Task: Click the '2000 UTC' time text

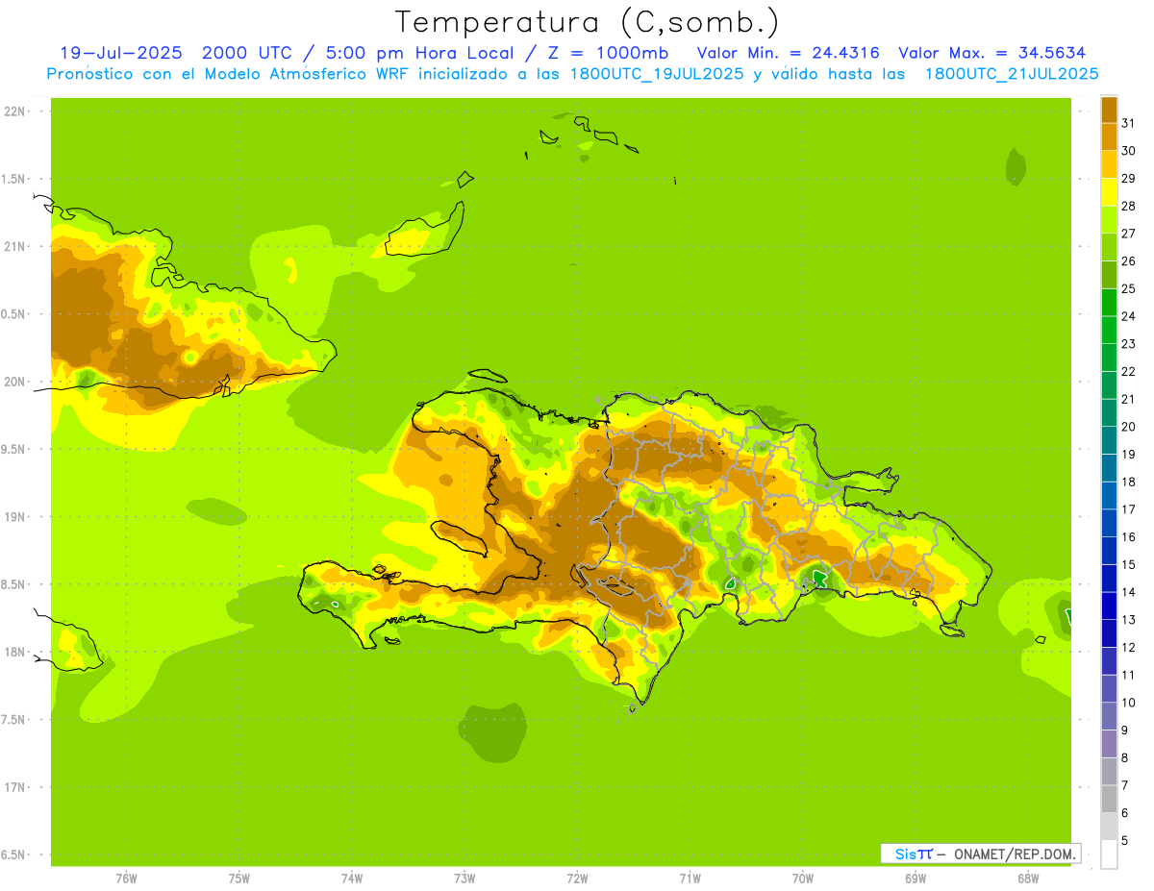Action: (250, 53)
